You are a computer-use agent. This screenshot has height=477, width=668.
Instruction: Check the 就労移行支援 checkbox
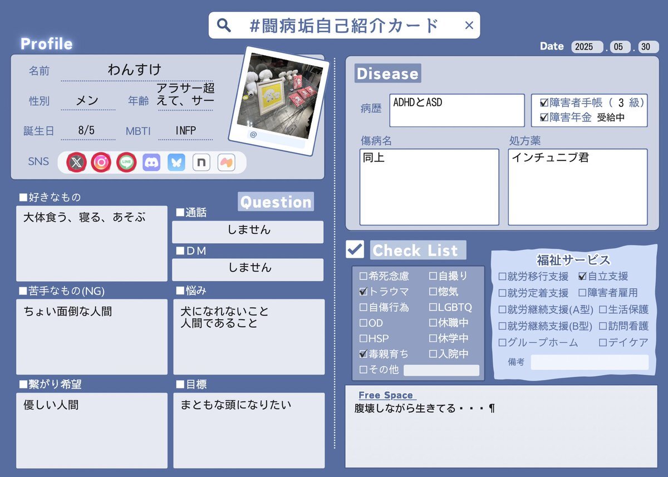502,277
